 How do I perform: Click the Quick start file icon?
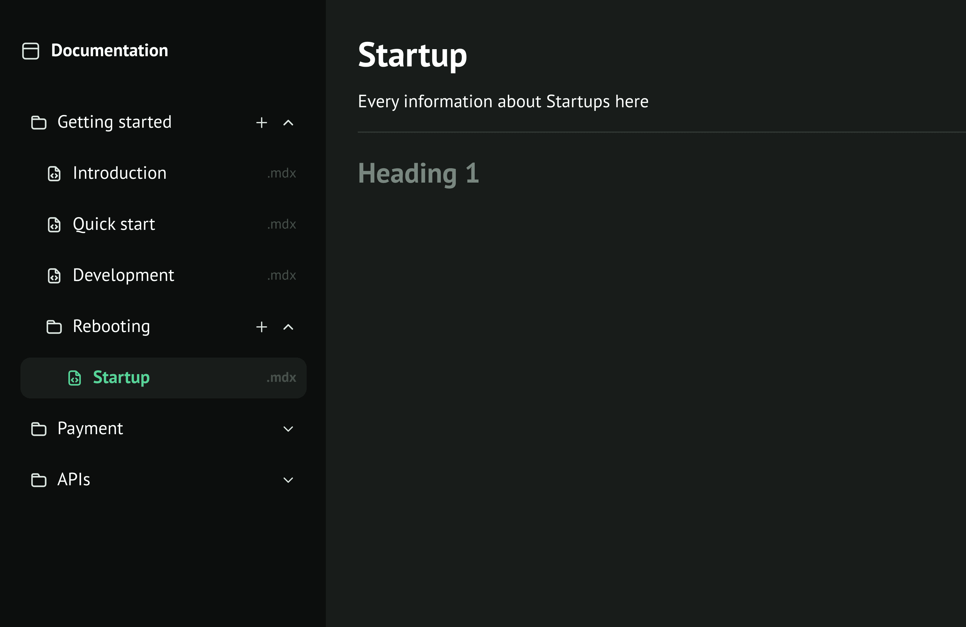coord(54,225)
